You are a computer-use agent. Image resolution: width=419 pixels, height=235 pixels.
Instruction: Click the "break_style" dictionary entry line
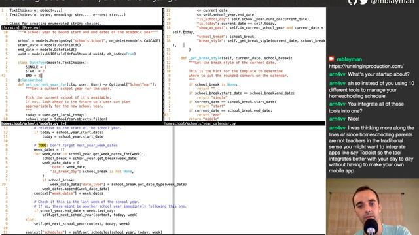point(261,40)
